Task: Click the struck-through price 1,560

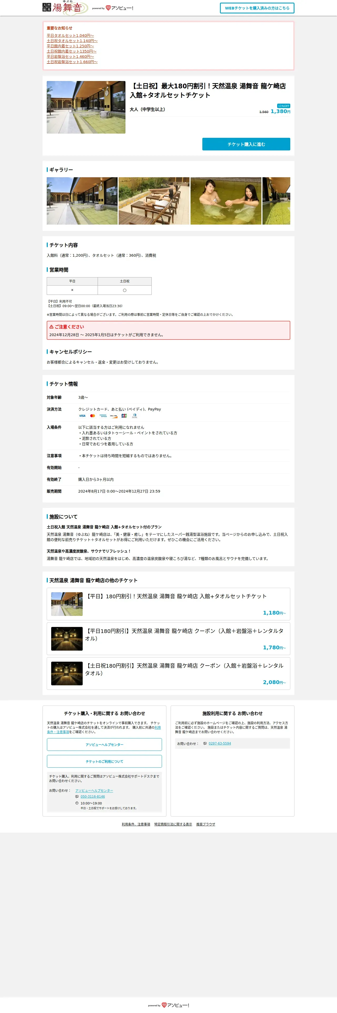Action: [264, 112]
